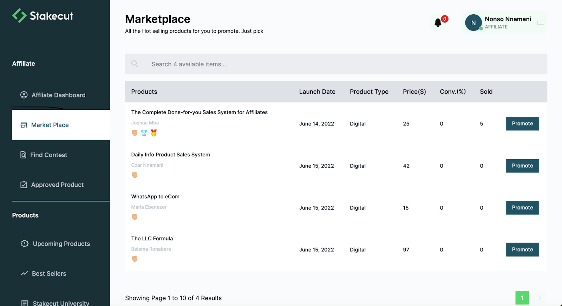
Task: Click the shield badge under Czar Nnamani
Action: click(135, 175)
